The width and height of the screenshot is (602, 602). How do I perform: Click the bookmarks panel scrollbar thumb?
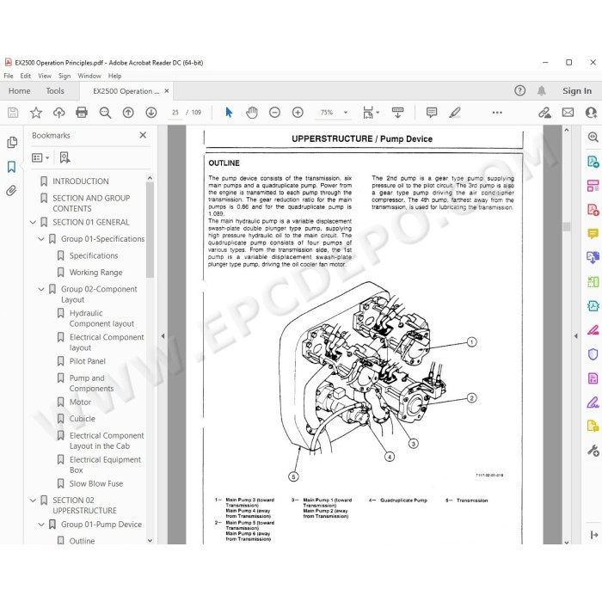tap(150, 230)
